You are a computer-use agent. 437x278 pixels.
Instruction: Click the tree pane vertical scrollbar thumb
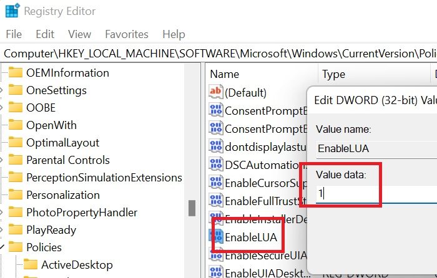point(192,208)
